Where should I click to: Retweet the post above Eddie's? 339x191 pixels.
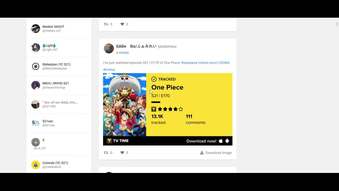click(106, 24)
